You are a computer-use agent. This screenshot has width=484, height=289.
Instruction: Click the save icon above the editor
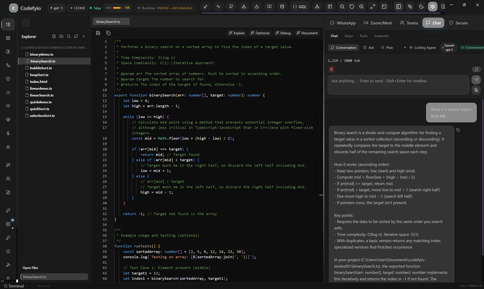[x=98, y=33]
